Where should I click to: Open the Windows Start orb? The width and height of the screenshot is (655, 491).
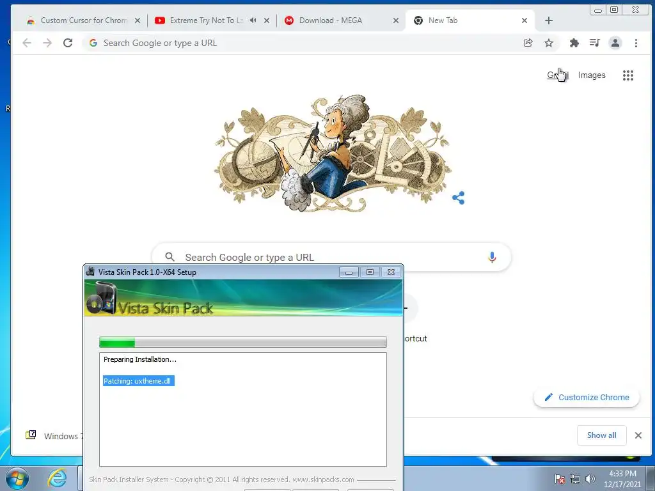click(17, 478)
